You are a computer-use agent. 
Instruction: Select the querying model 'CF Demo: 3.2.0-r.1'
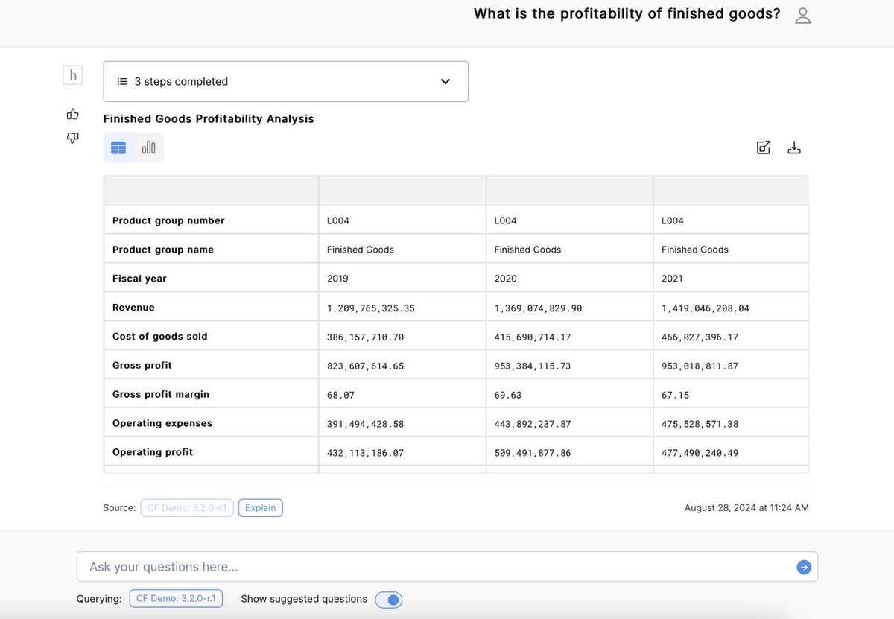[176, 598]
